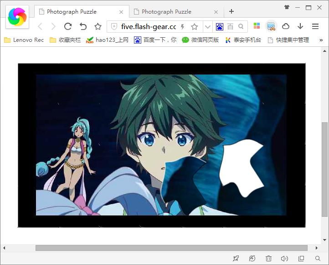Select the Baidu paw search engine icon
The height and width of the screenshot is (265, 329).
pos(220,26)
